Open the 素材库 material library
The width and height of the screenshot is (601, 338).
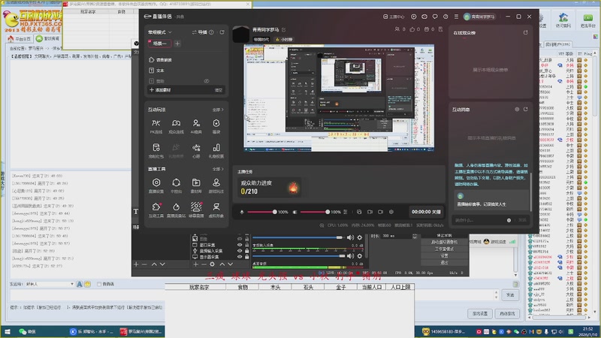pyautogui.click(x=196, y=186)
